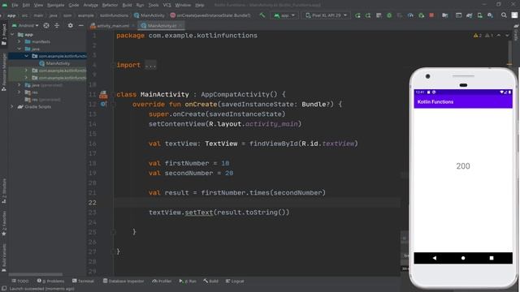
Task: Toggle the Resource Manager side panel
Action: 4,72
